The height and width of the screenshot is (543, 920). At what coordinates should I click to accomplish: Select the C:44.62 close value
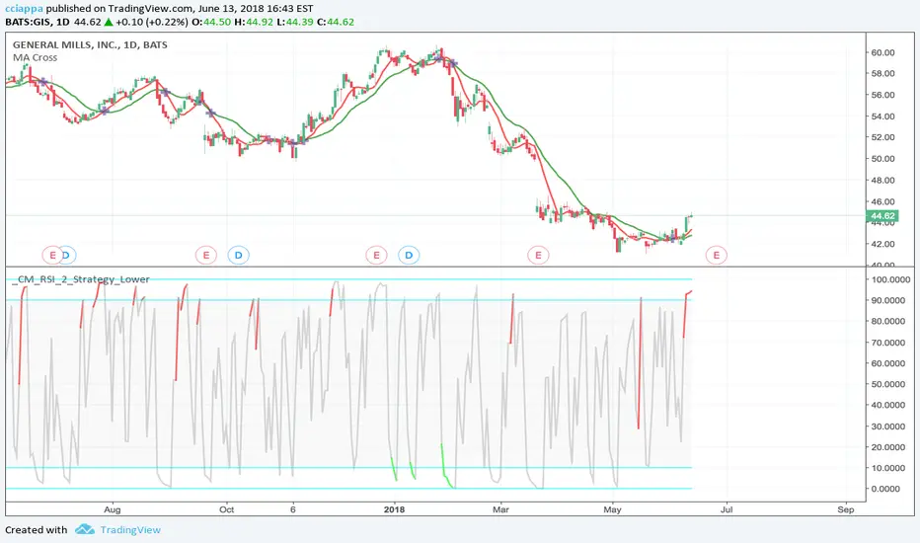[335, 23]
